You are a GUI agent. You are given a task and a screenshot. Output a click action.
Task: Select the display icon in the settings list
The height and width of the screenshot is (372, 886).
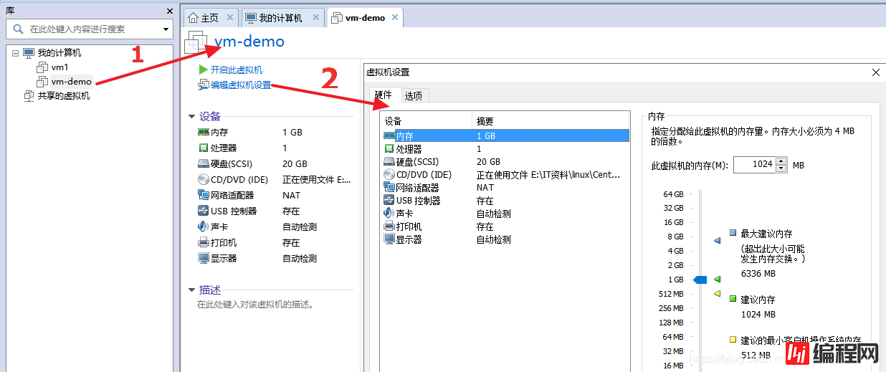coord(389,239)
